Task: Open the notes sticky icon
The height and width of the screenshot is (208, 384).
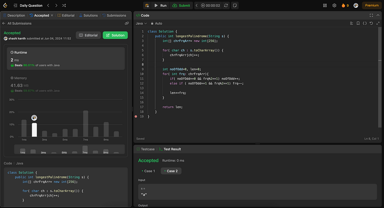Action: (235, 5)
